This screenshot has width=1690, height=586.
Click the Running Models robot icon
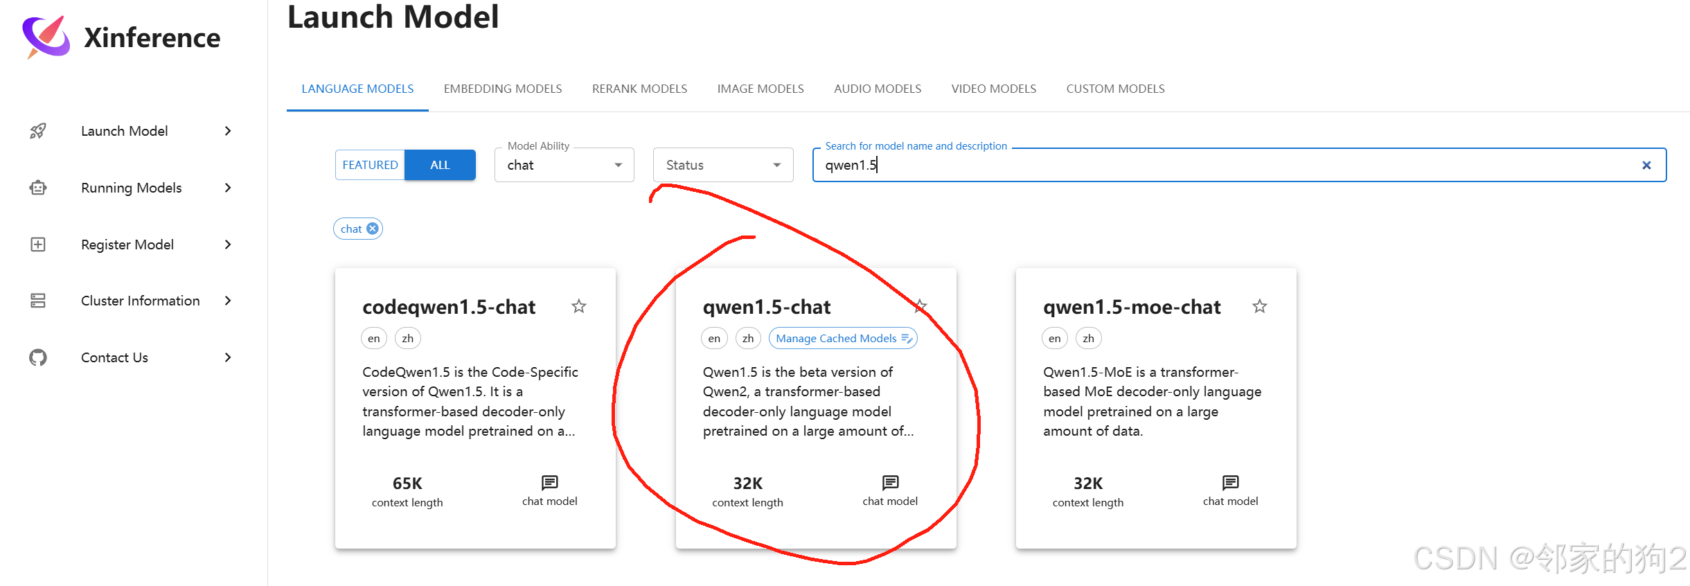pos(38,188)
